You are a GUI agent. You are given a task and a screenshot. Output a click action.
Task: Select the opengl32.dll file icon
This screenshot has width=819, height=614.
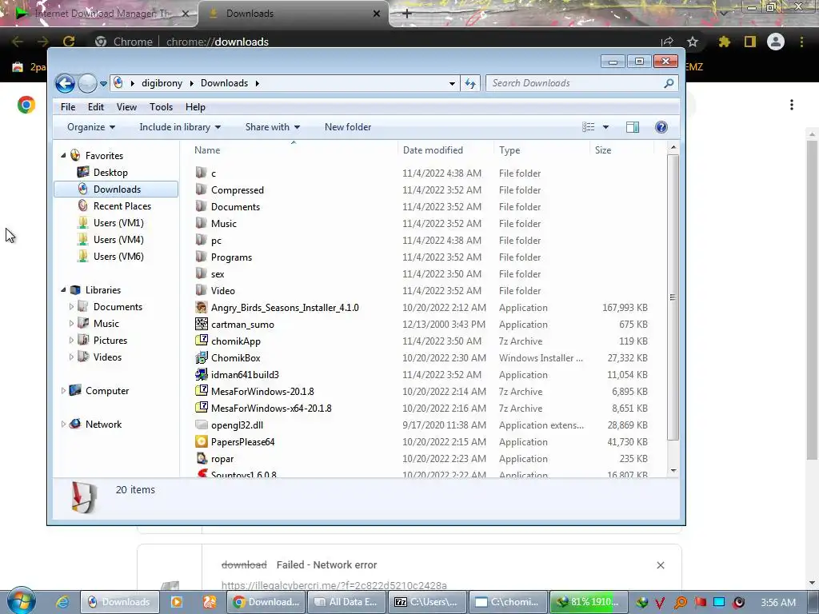coord(201,425)
